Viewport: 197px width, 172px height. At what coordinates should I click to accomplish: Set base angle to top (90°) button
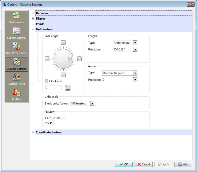pos(63,42)
